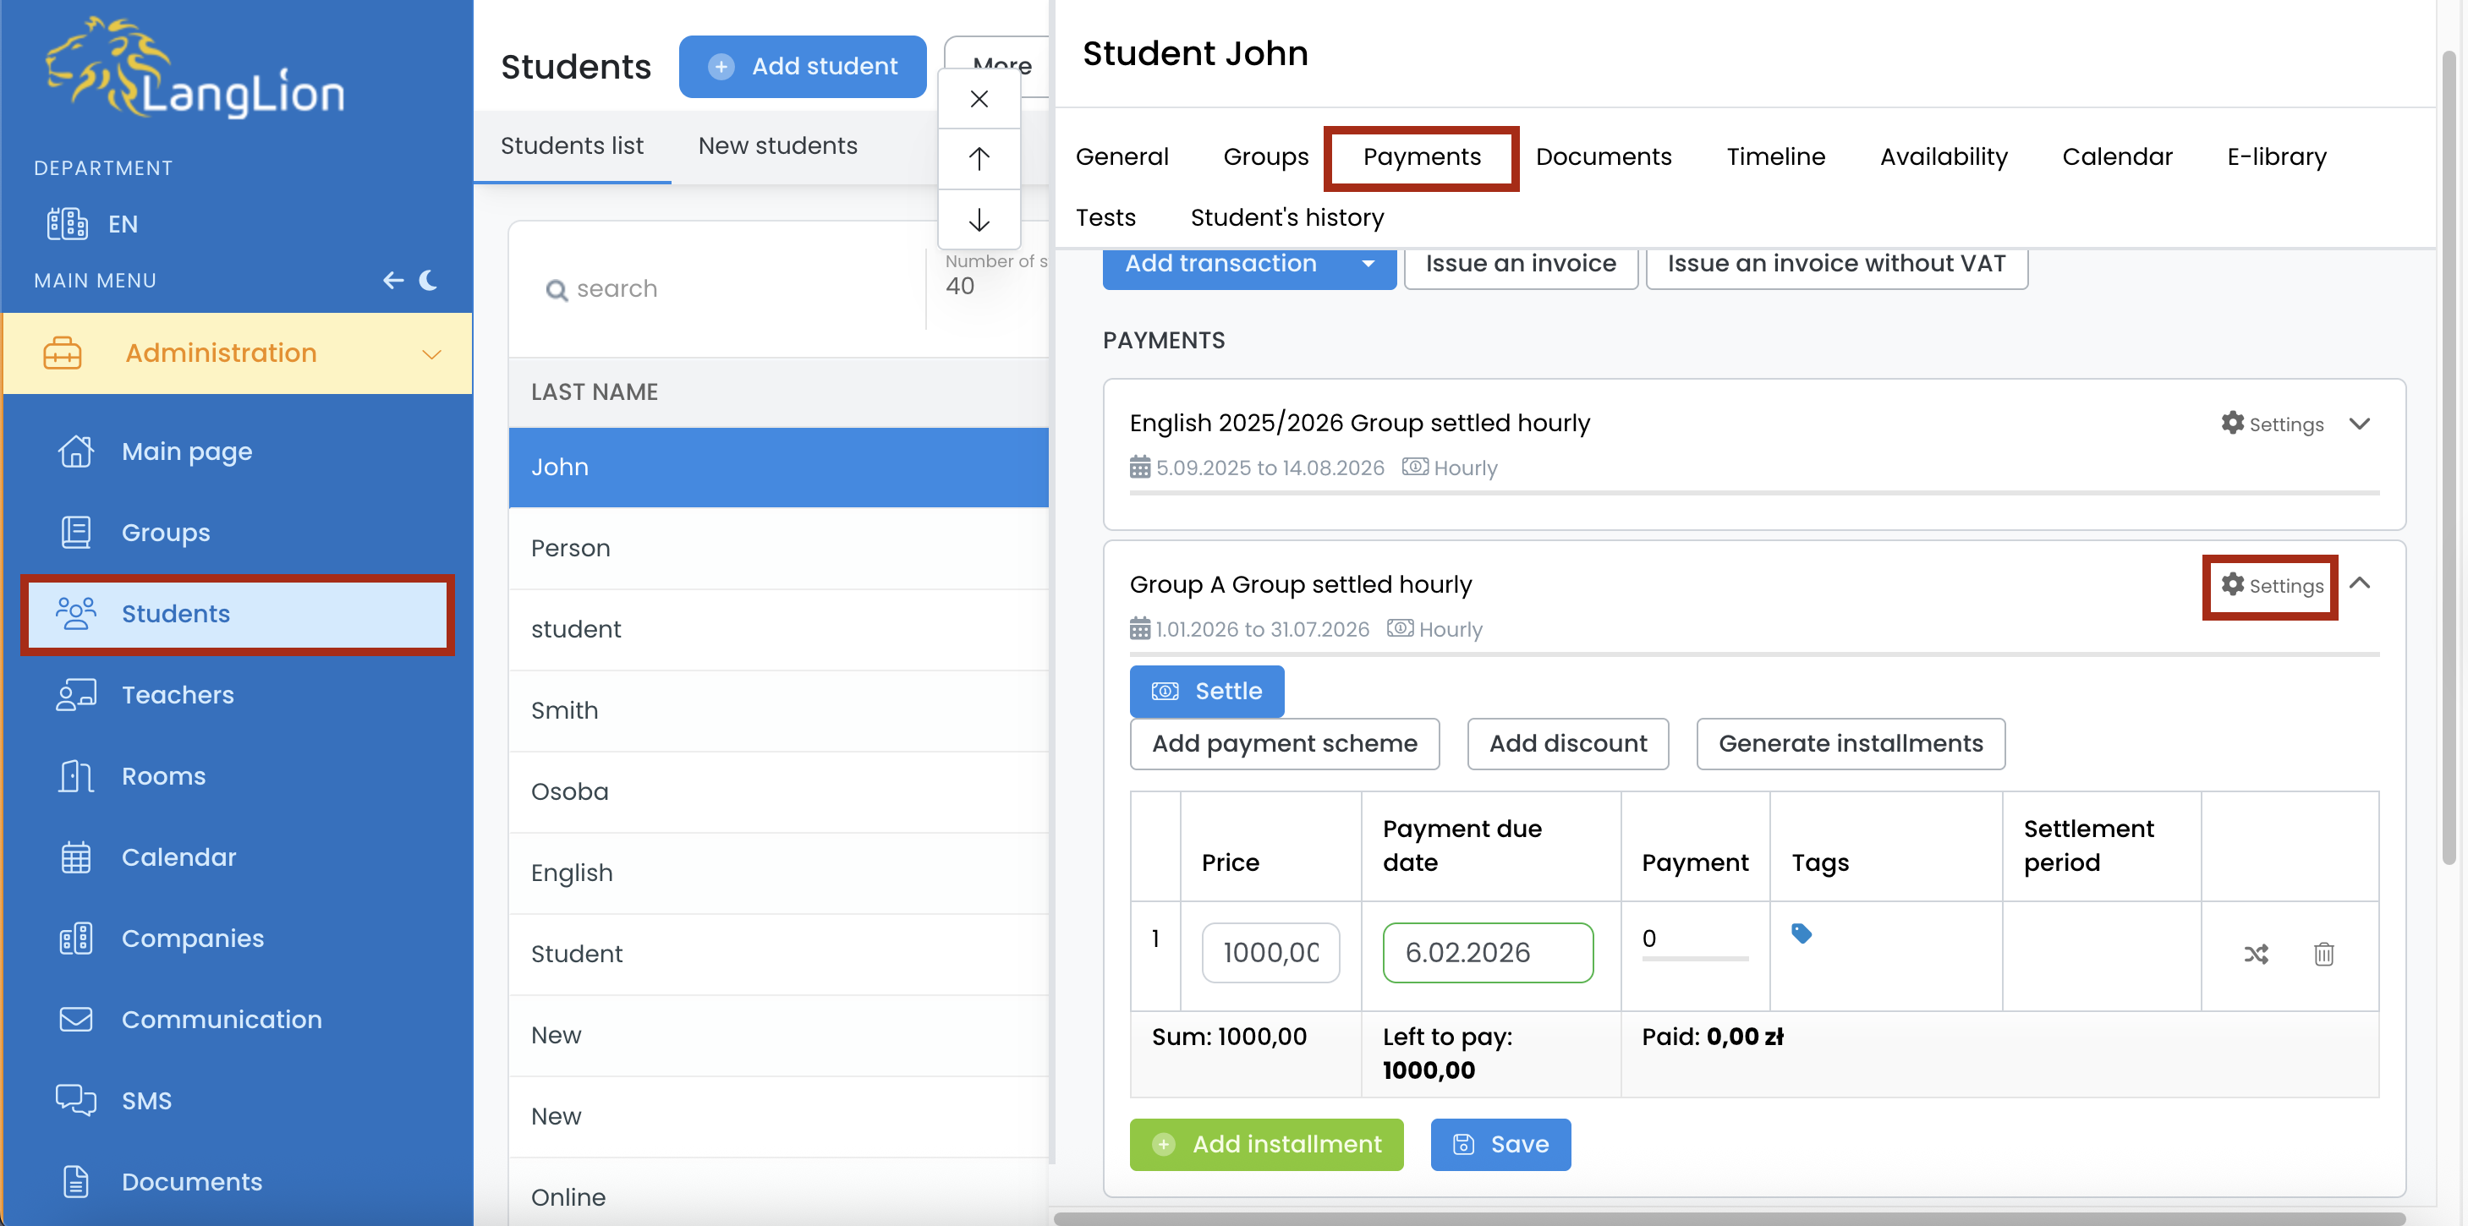The height and width of the screenshot is (1226, 2468).
Task: Collapse sidebar with left arrow icon
Action: [x=392, y=280]
